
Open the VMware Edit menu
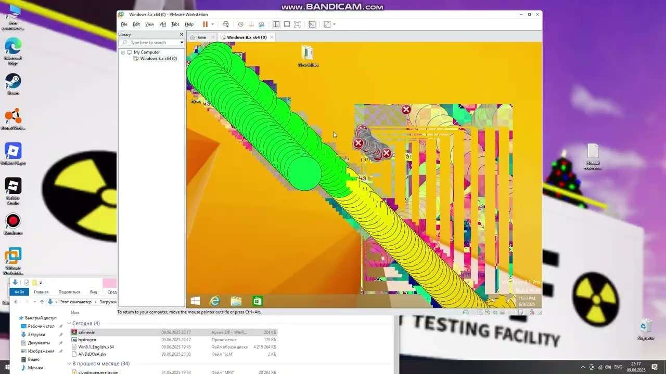[x=136, y=24]
